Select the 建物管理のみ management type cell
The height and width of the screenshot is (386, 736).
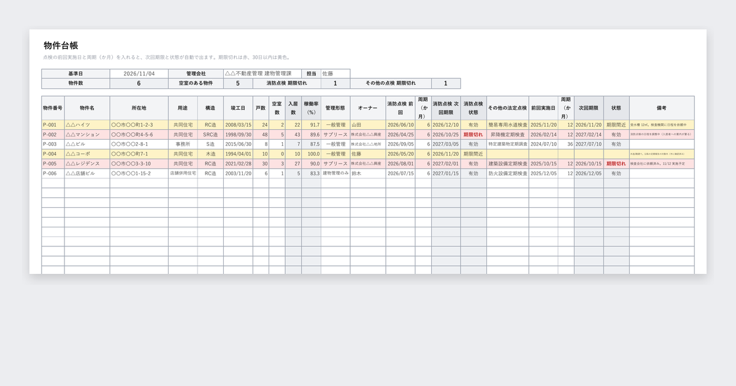(335, 173)
